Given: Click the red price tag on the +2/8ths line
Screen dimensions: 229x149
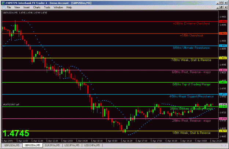Looking at the screenshot, I should (223, 21).
